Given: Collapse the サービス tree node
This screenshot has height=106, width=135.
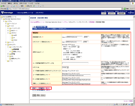Looking at the screenshot, I should [6, 26].
